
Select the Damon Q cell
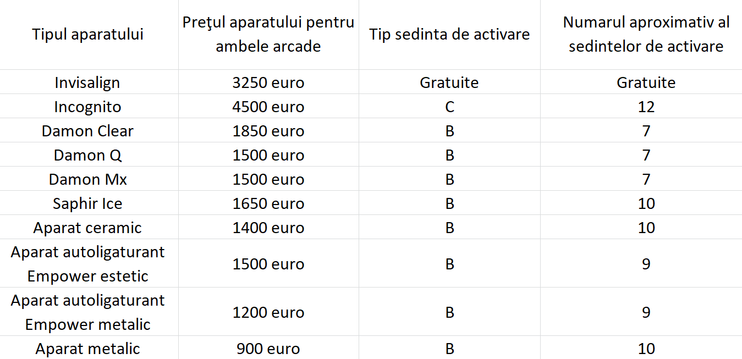click(x=87, y=155)
